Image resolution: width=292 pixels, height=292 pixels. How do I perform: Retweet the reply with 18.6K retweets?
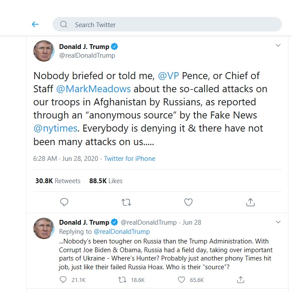(x=122, y=280)
